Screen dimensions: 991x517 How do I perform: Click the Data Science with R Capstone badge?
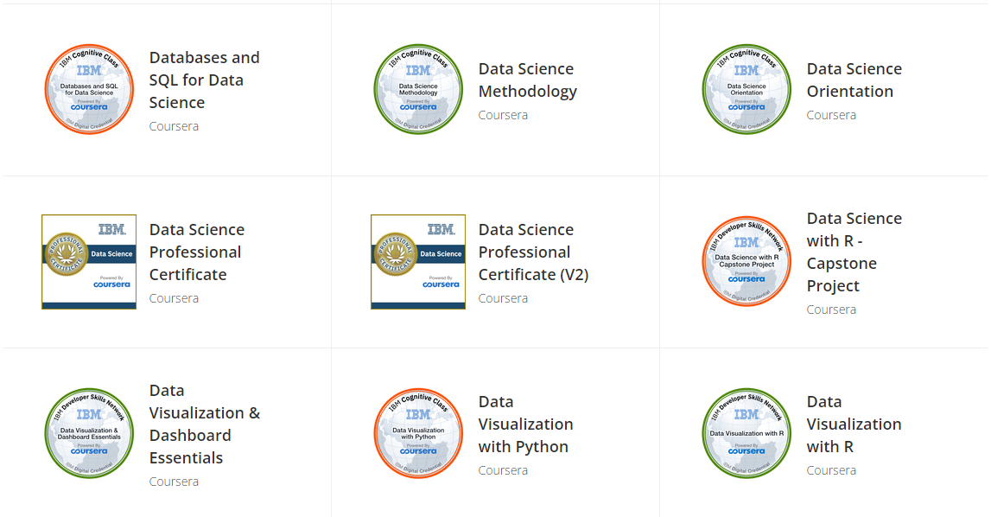(x=746, y=261)
